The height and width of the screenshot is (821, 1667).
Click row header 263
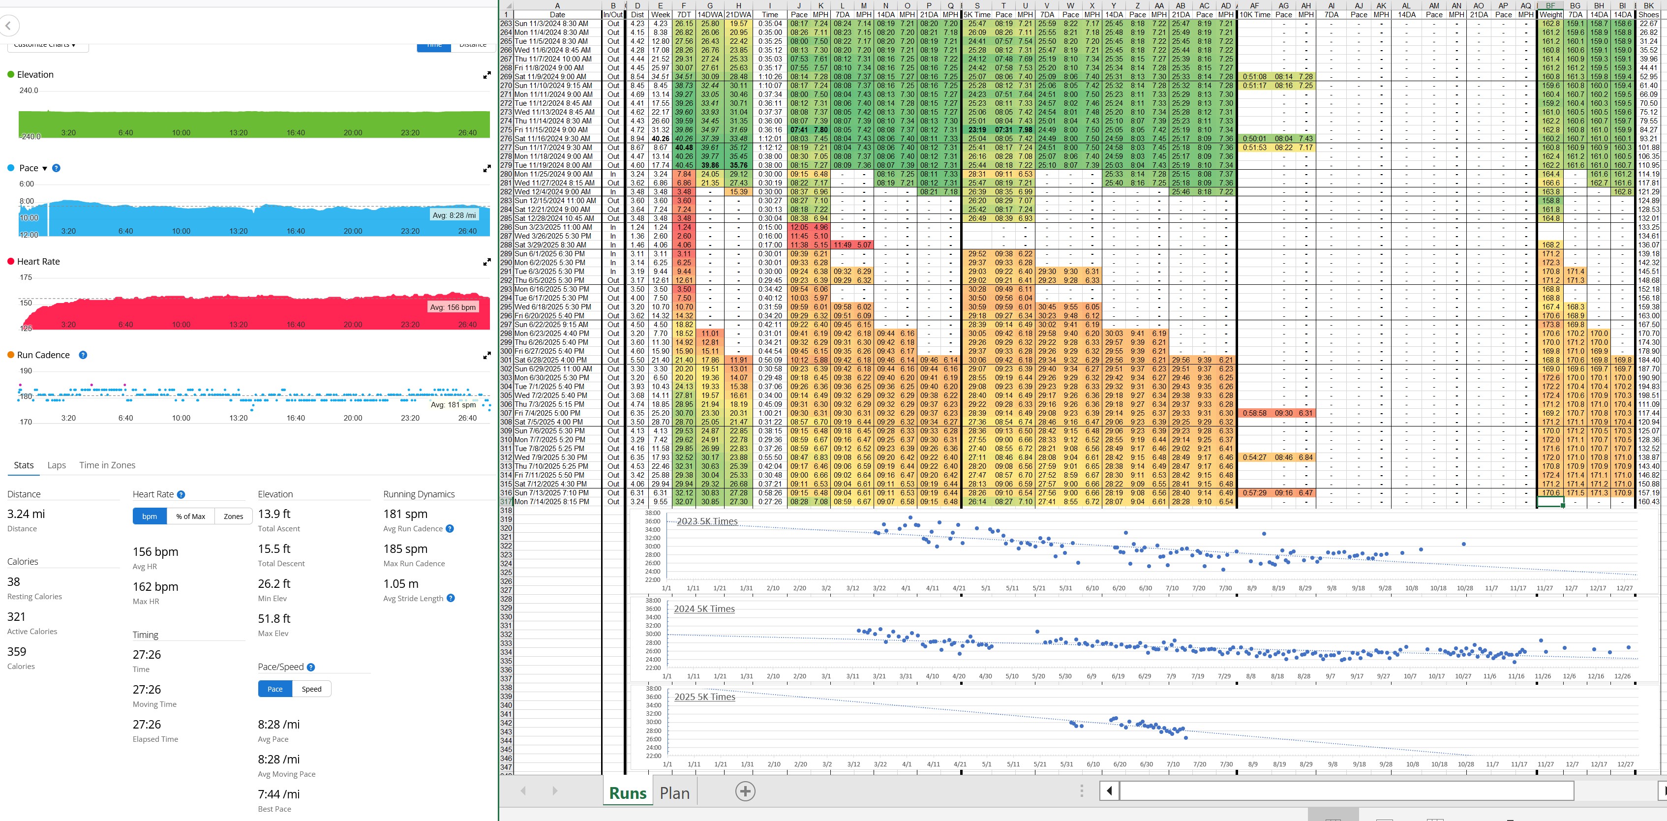[x=506, y=23]
